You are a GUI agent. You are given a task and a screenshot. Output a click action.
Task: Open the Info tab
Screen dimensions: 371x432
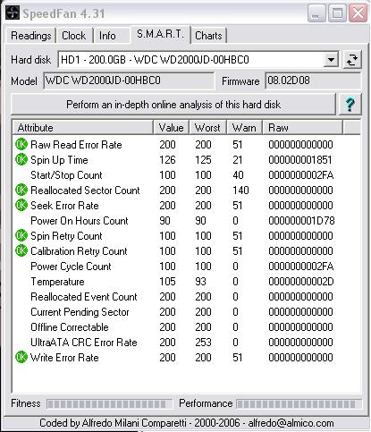click(x=107, y=36)
